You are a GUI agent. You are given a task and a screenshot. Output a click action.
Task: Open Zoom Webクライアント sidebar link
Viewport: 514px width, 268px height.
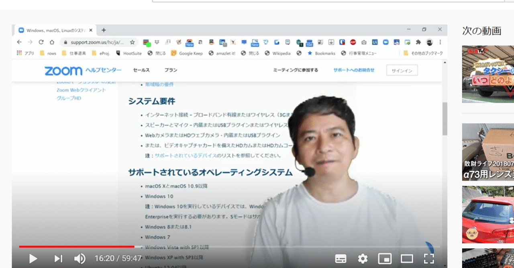tap(81, 90)
